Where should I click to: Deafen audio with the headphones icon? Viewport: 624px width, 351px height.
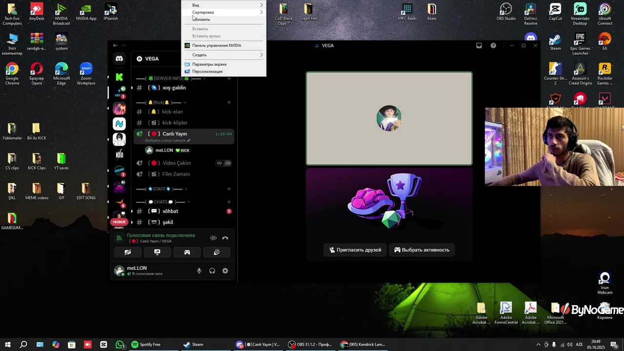coord(212,271)
